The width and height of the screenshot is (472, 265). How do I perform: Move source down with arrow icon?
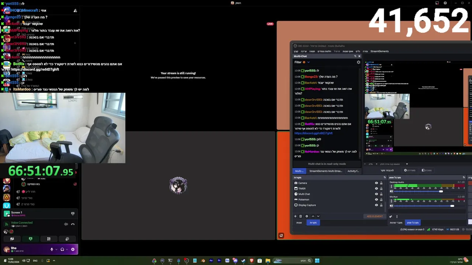click(x=318, y=216)
